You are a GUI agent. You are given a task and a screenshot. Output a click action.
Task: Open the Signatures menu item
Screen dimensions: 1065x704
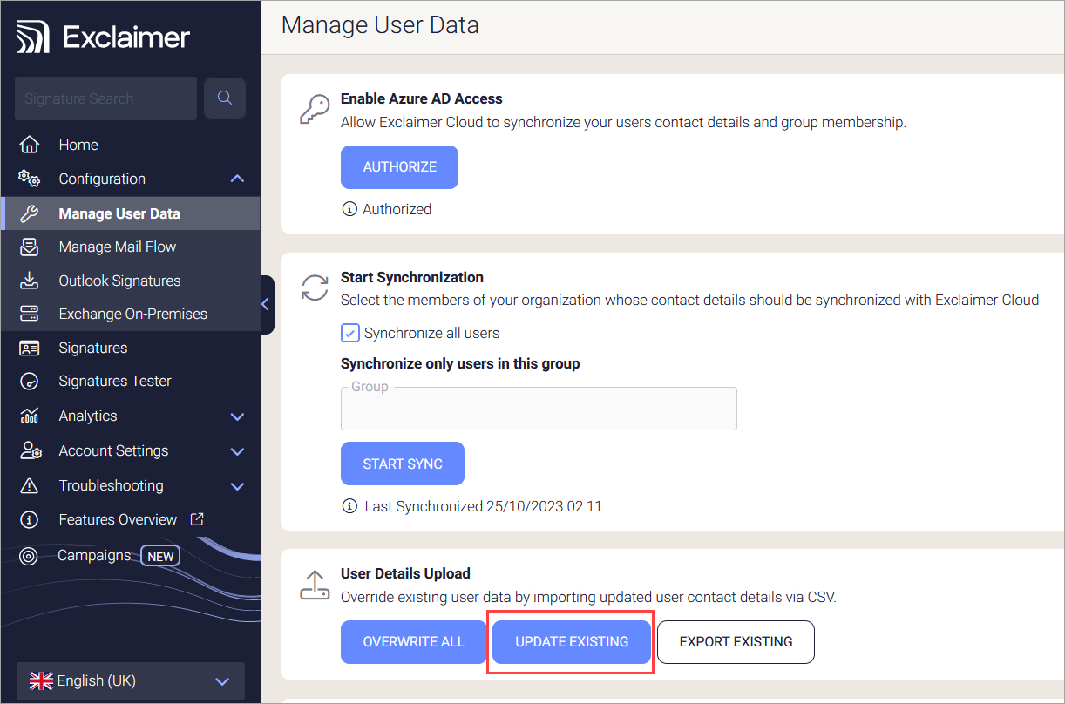click(x=93, y=348)
